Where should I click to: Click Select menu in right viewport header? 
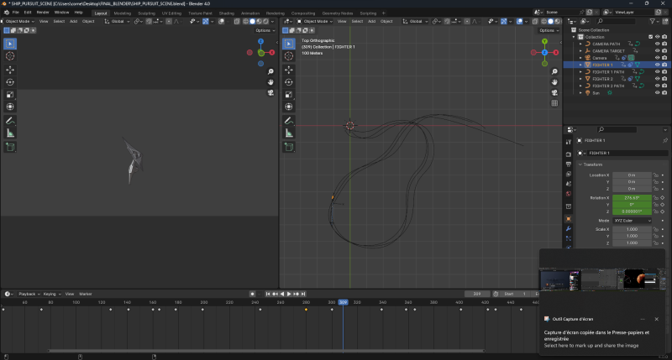tap(357, 22)
